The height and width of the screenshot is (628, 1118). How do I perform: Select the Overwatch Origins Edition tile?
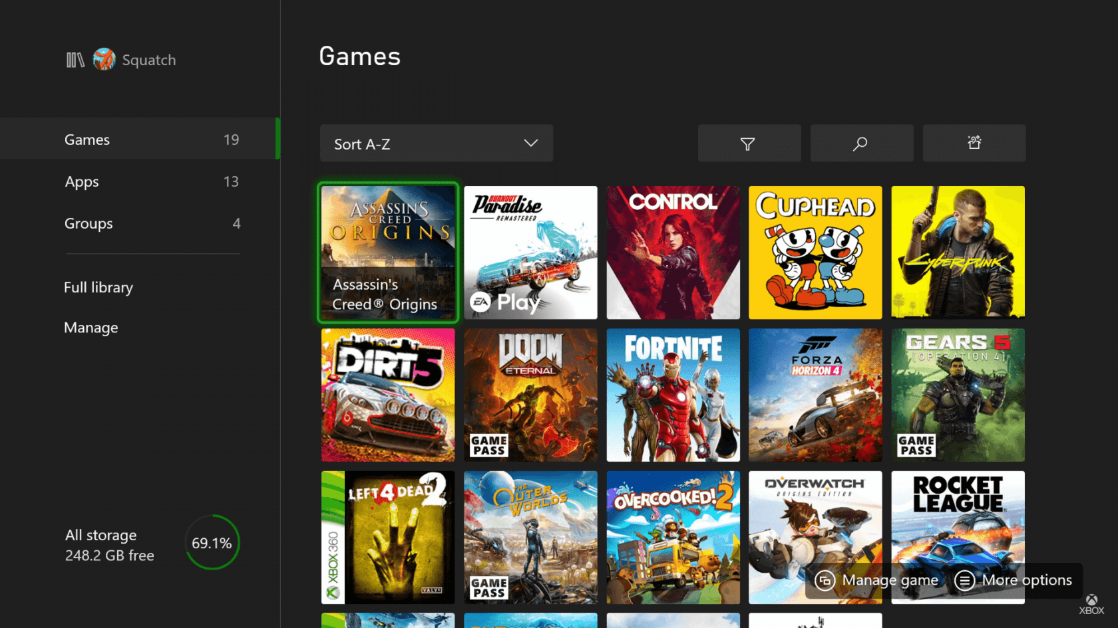click(815, 538)
